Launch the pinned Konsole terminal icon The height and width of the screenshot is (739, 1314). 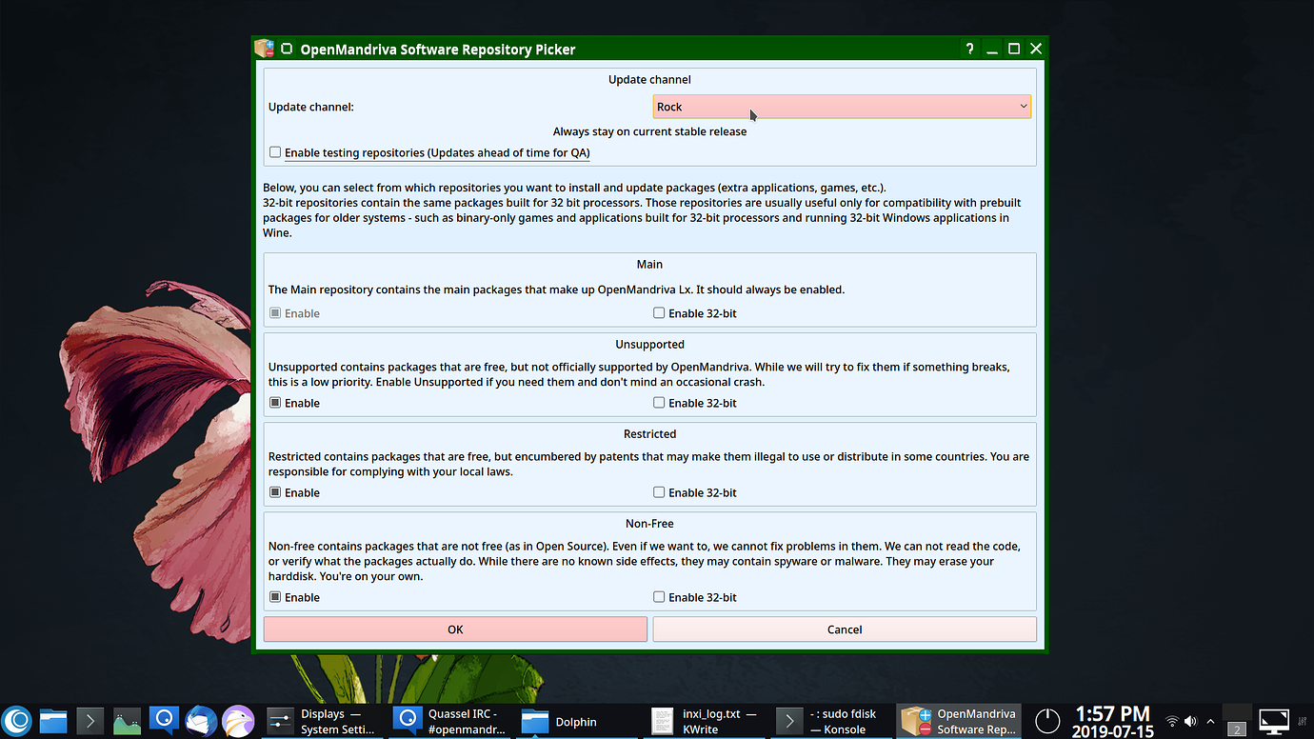coord(90,721)
